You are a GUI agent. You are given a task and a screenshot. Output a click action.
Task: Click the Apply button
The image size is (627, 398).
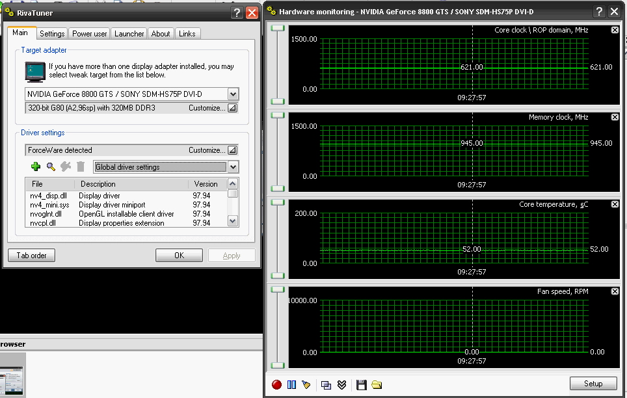(x=232, y=255)
